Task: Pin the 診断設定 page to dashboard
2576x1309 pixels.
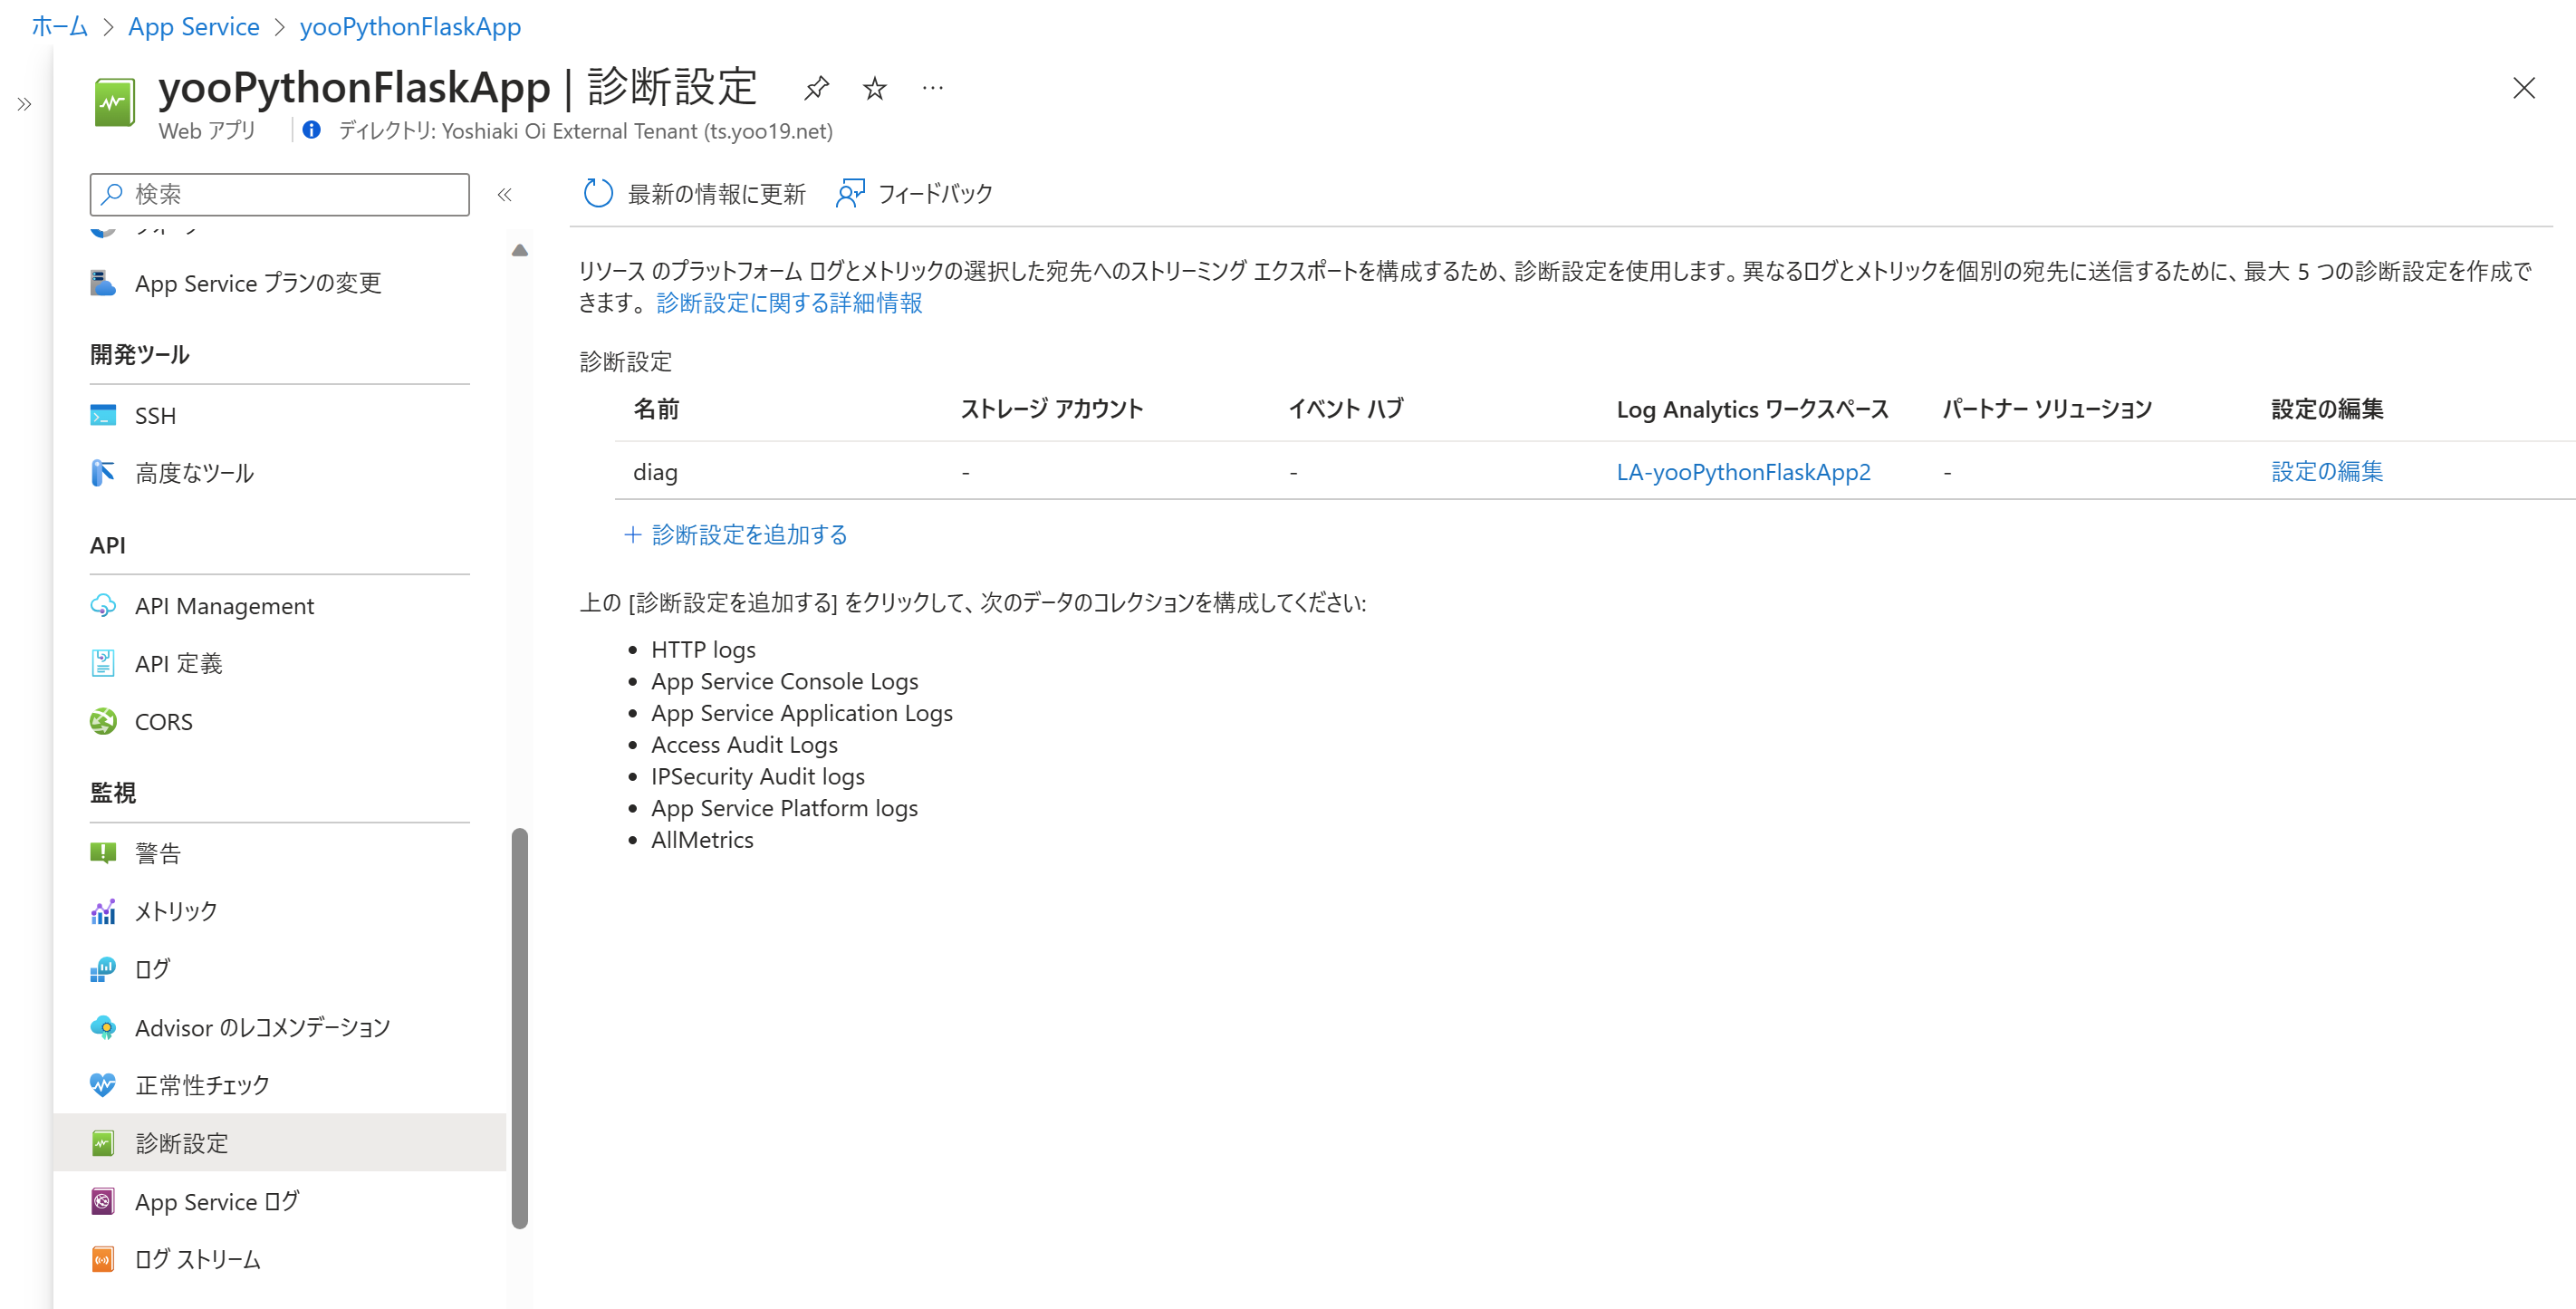Action: tap(817, 88)
